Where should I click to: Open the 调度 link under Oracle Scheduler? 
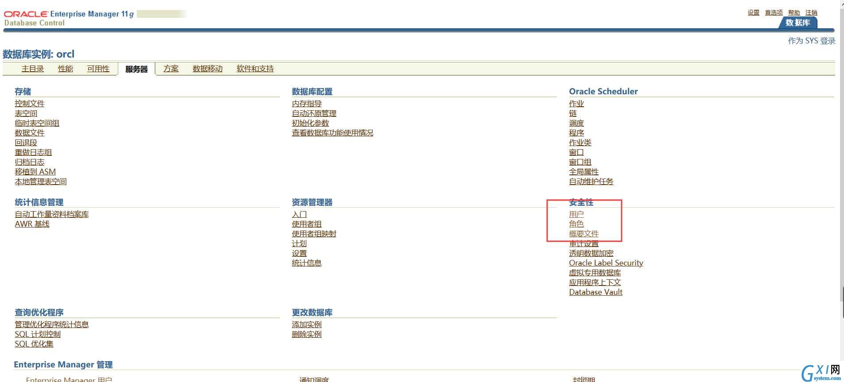576,123
